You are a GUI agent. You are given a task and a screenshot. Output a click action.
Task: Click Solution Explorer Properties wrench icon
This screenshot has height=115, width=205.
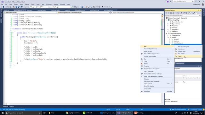click(194, 13)
